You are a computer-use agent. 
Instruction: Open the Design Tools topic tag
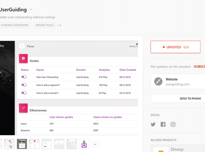point(45,25)
